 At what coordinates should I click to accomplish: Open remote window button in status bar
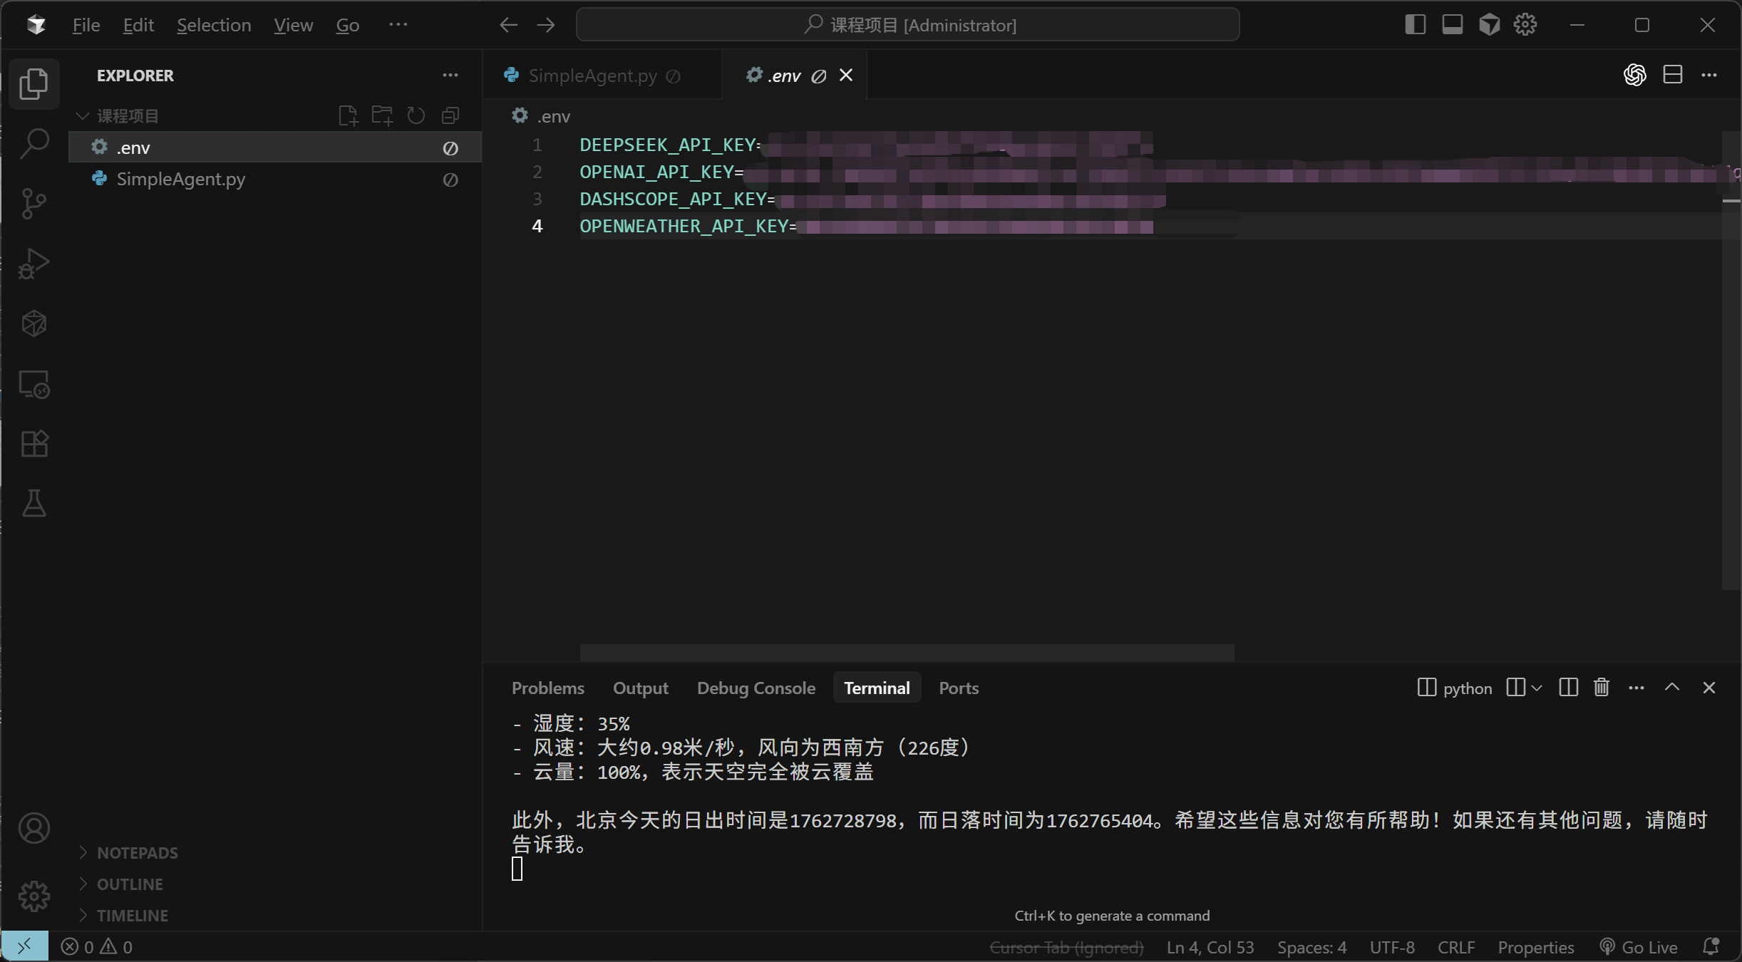click(24, 946)
